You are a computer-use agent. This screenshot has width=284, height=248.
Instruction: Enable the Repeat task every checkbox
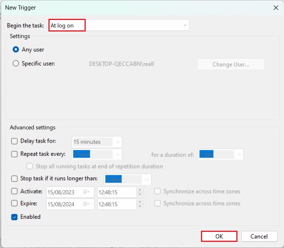coord(14,154)
